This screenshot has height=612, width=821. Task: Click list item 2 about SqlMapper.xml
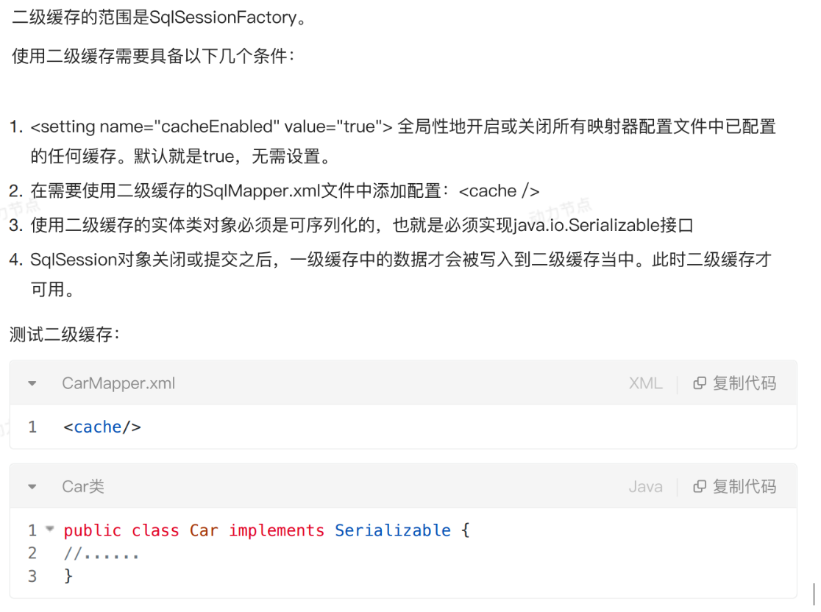(x=274, y=191)
